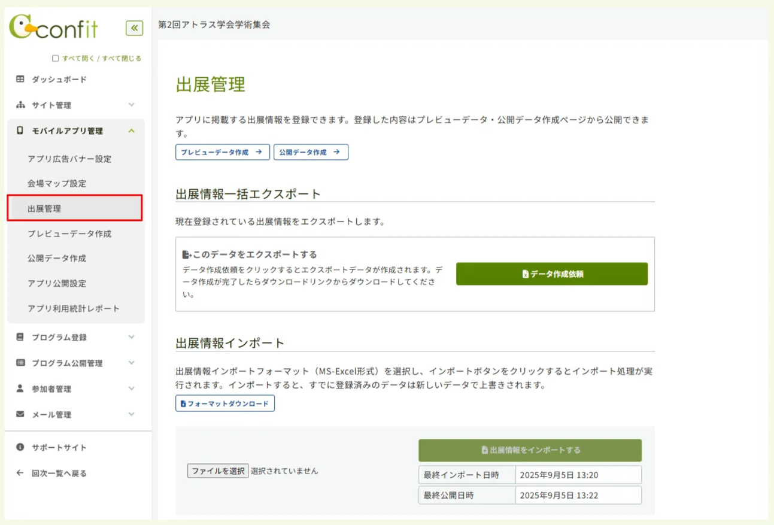Click the フォーマットダウンロード button
Screen dimensions: 774x525
tap(225, 403)
